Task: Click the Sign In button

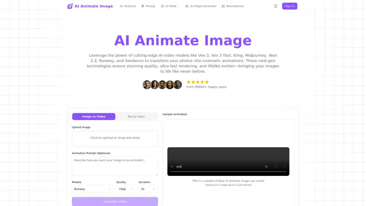Action: point(289,6)
